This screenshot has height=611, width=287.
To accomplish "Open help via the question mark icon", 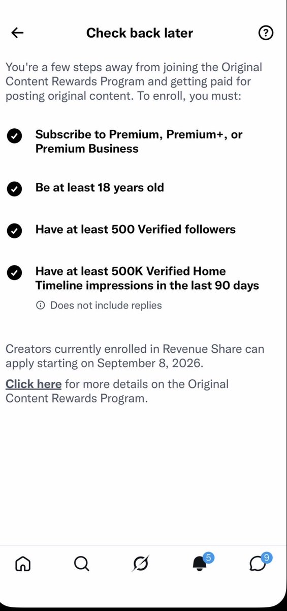I will coord(266,33).
